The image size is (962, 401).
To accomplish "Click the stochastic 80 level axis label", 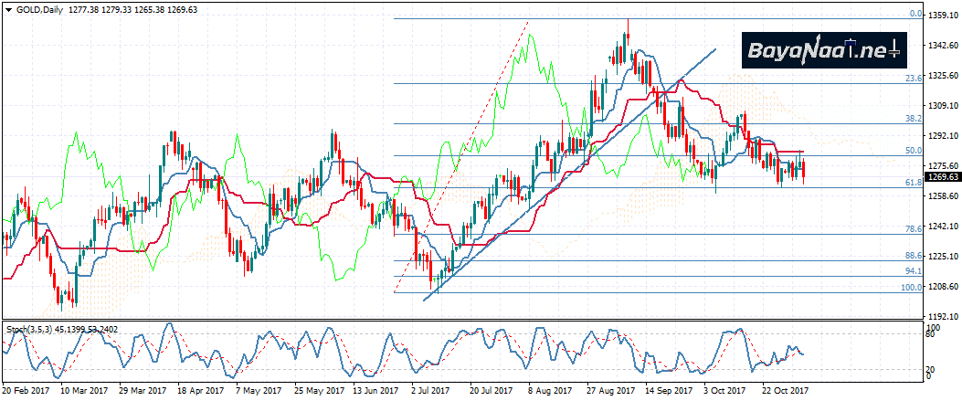I will [931, 334].
